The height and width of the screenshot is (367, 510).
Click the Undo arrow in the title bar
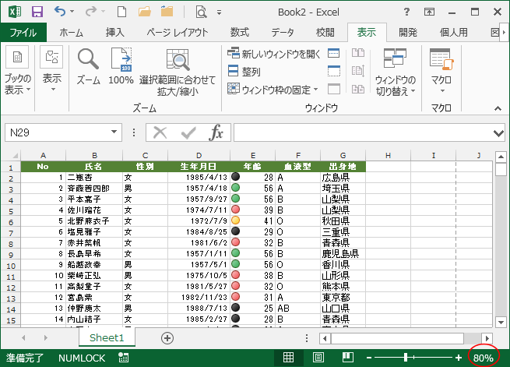pyautogui.click(x=62, y=12)
